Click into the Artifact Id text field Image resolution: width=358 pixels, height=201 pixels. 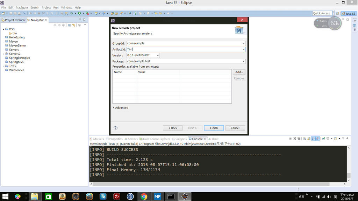(184, 50)
